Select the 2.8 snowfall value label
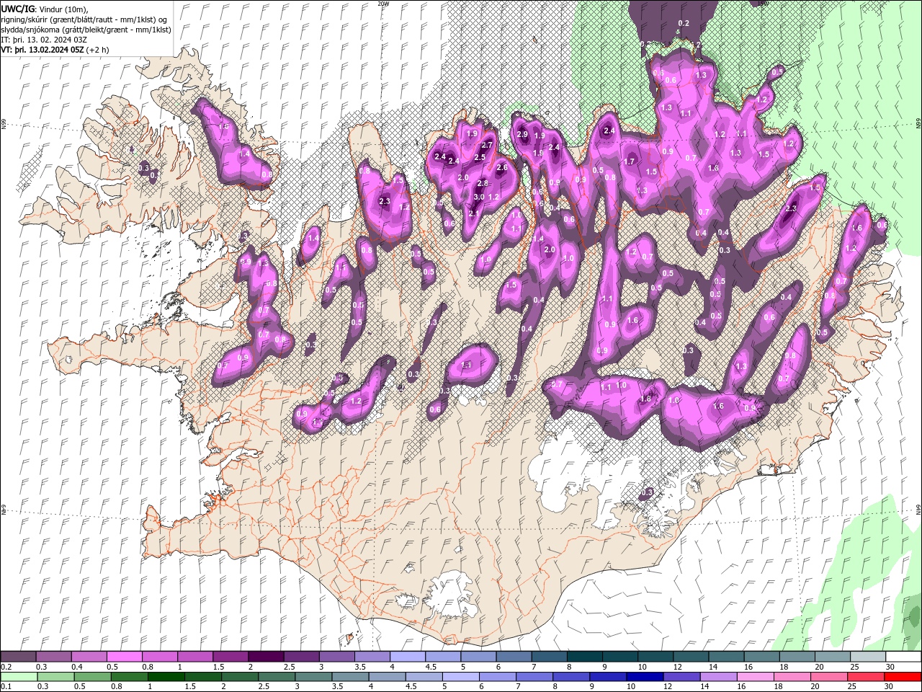Viewport: 922px width, 692px height. point(483,183)
